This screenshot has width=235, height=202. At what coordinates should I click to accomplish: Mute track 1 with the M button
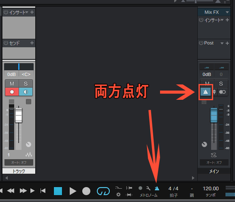[x=12, y=84]
